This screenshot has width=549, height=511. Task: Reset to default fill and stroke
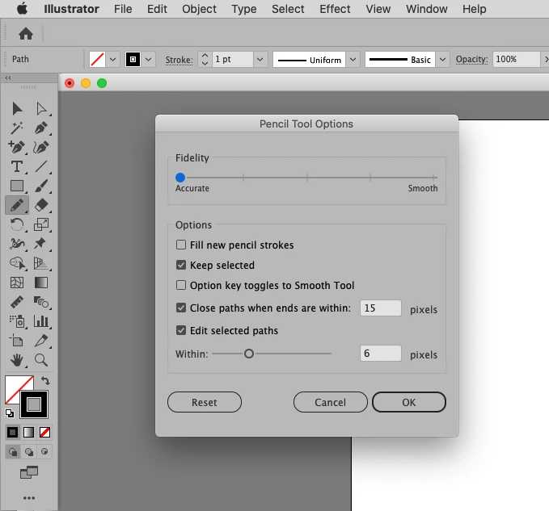pos(10,413)
